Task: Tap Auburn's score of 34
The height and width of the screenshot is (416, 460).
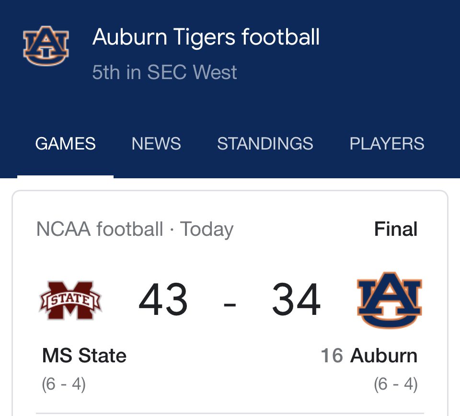Action: click(x=296, y=300)
